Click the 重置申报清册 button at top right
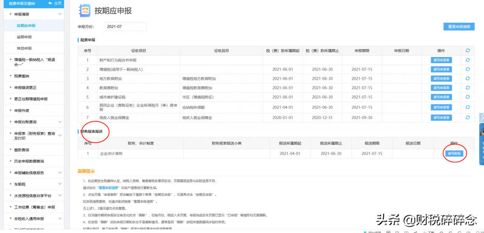484x233 pixels. click(x=459, y=26)
